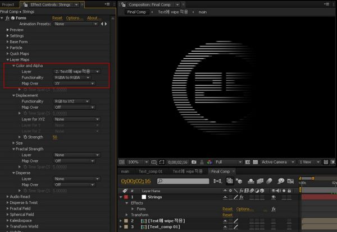Toggle the Strength stopwatch under Displacement
The width and height of the screenshot is (337, 232).
pos(25,137)
